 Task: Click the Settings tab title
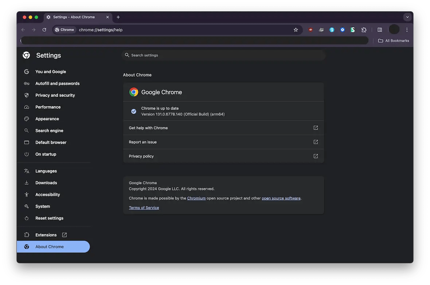(74, 17)
